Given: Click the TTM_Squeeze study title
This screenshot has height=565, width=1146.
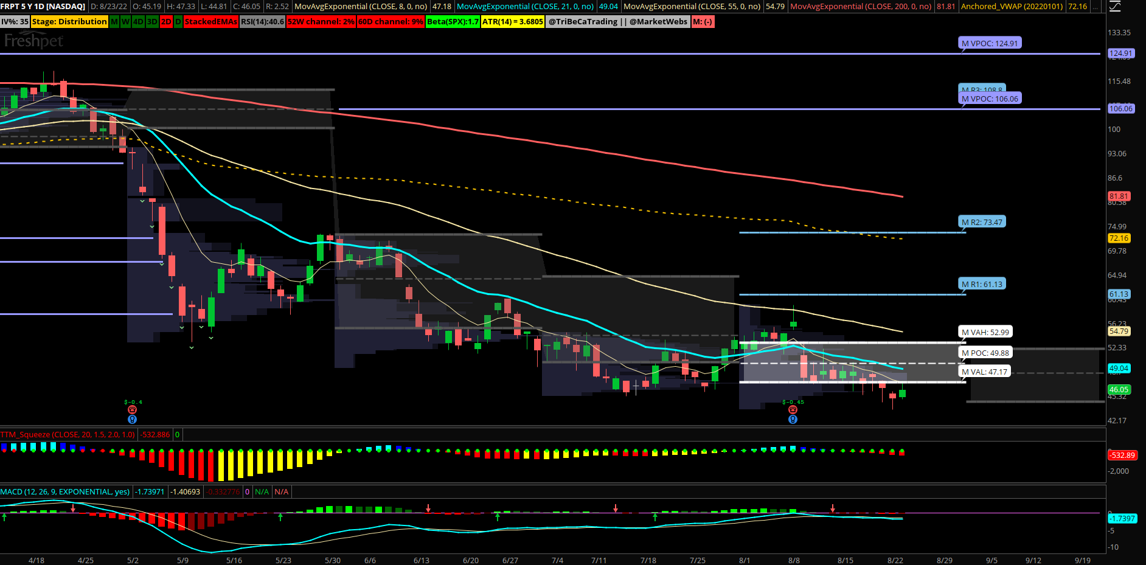Looking at the screenshot, I should tap(68, 435).
